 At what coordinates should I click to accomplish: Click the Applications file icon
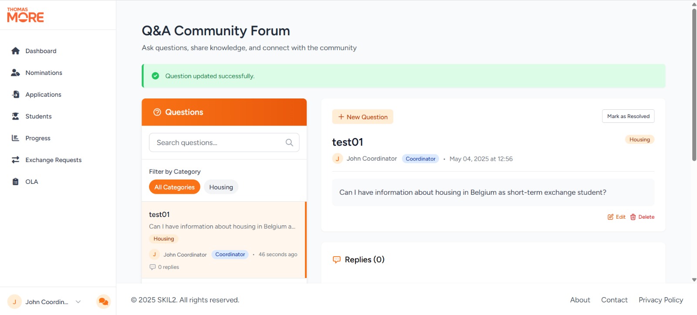16,95
